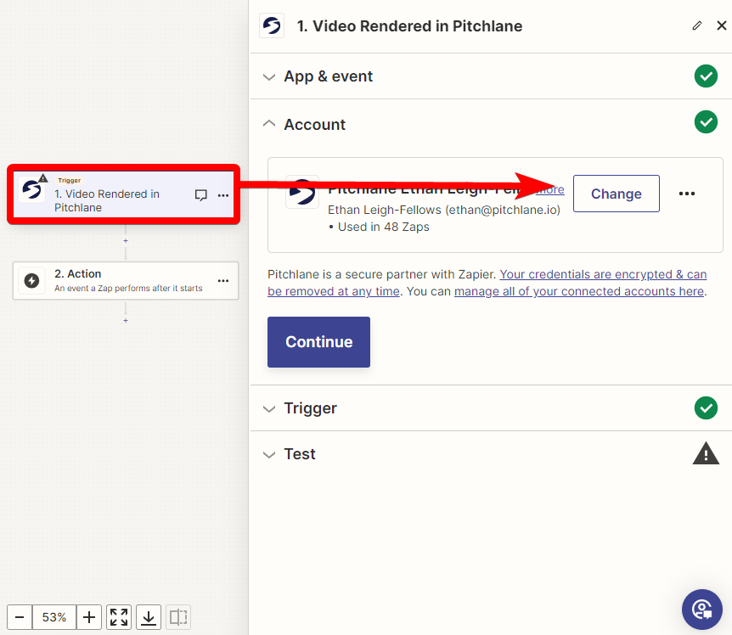Expand the Test section
Image resolution: width=732 pixels, height=635 pixels.
[269, 455]
